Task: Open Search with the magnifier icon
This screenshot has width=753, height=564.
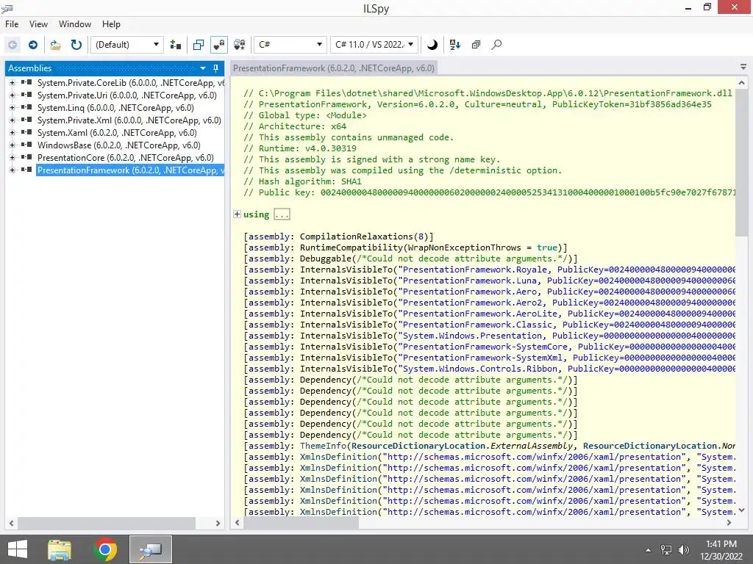Action: pos(496,45)
